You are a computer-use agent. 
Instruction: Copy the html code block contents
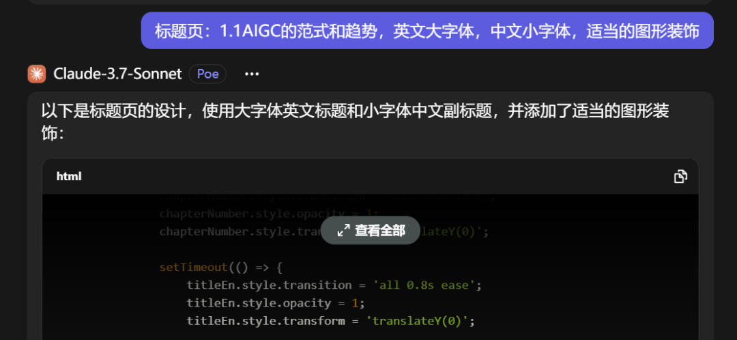coord(680,176)
